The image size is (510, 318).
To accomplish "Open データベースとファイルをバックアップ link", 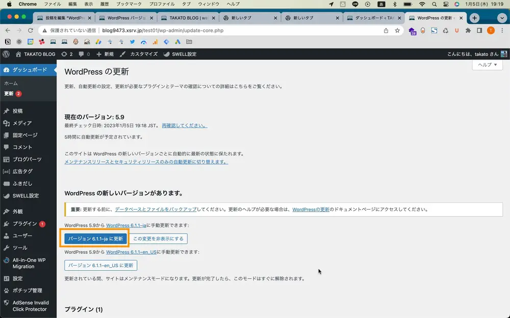I will (156, 209).
